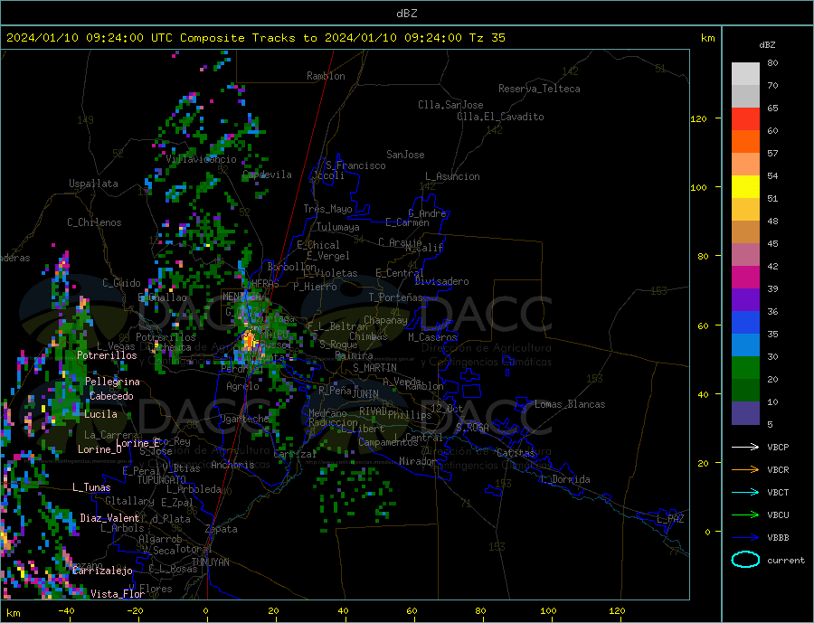Pick the bright yellow swatch in dBZ scale
814x623 pixels.
point(745,187)
